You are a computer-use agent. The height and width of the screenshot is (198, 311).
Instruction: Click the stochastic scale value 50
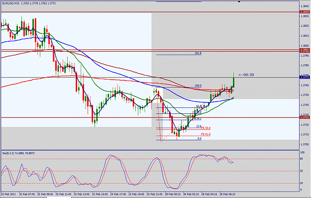pos(302,171)
